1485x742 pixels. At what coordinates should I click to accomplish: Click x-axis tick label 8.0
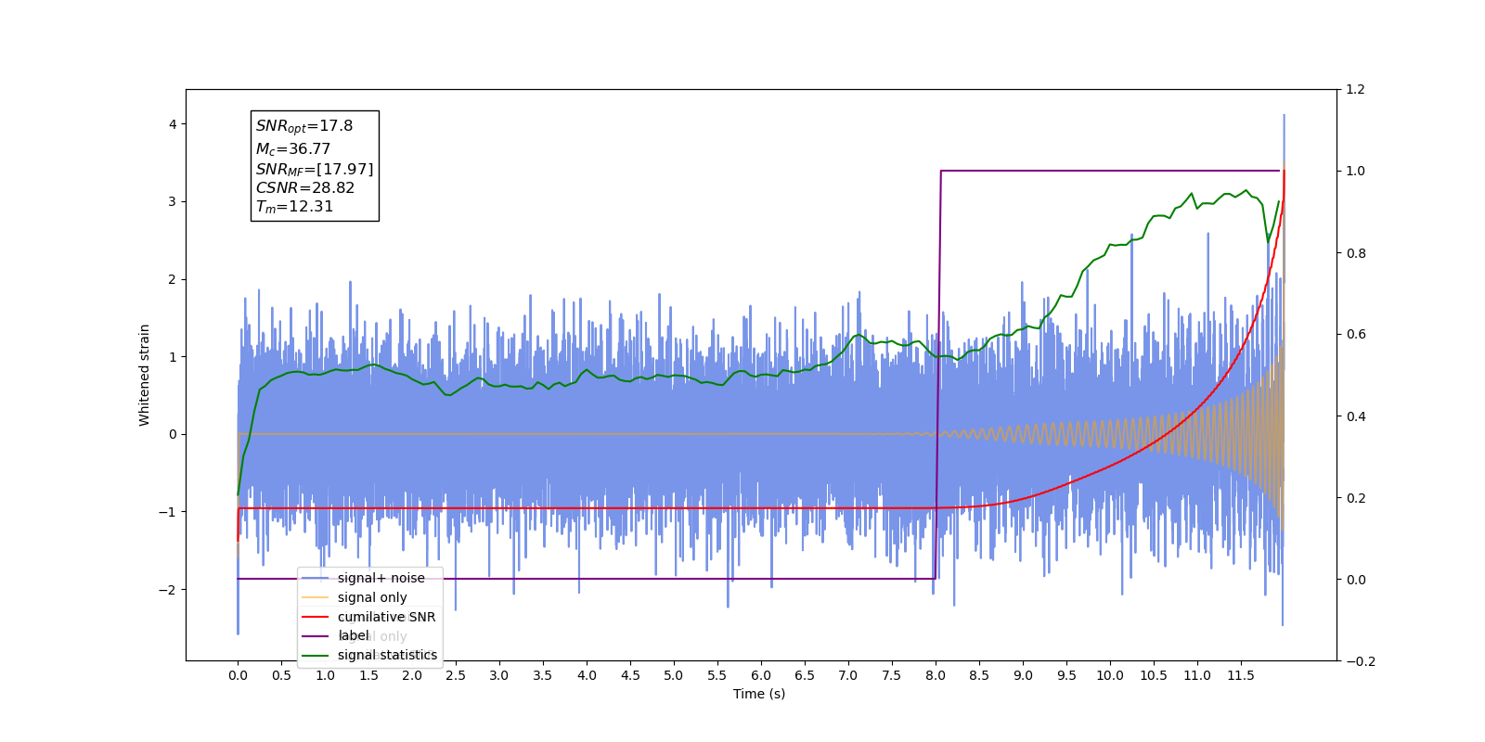[x=936, y=675]
